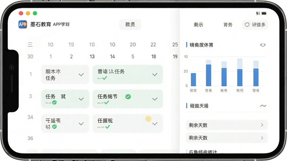Click the wavy trend icon below chart
The height and width of the screenshot is (161, 287).
[x=263, y=106]
